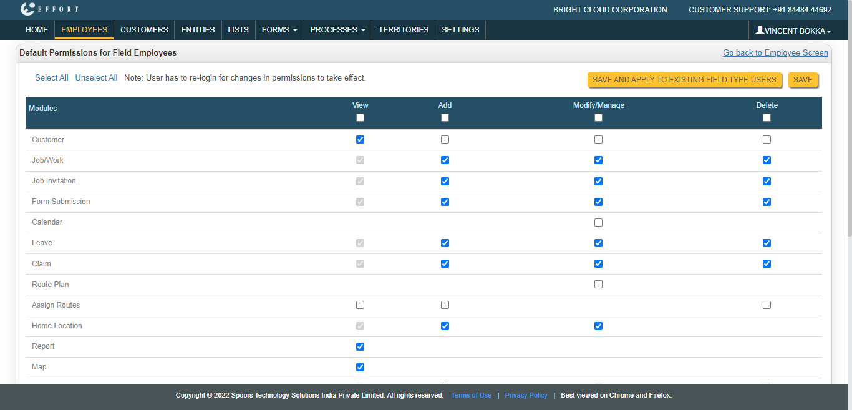Check the Assign Routes Delete checkbox
Image resolution: width=852 pixels, height=410 pixels.
767,305
